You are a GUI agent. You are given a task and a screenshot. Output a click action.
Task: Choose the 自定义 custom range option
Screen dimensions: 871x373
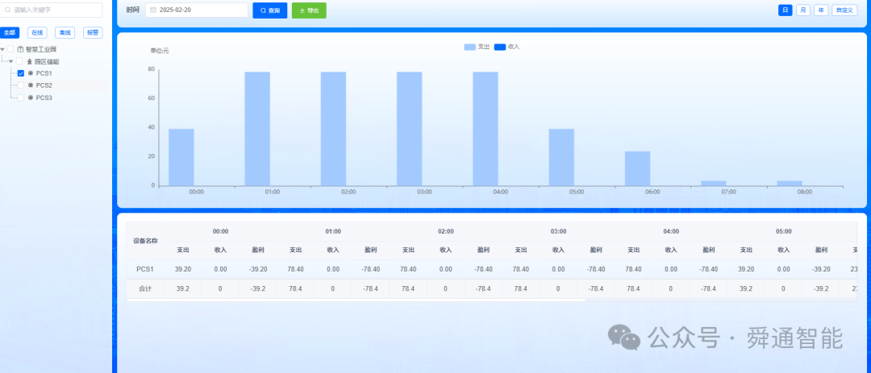[844, 10]
